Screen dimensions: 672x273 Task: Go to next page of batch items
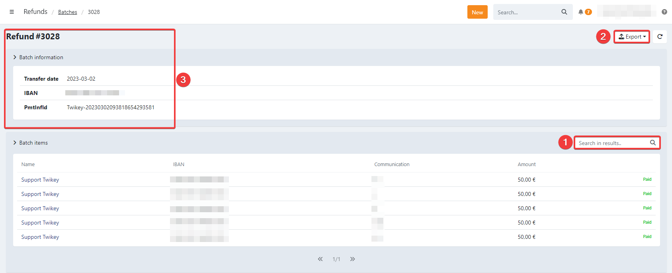[x=352, y=259]
